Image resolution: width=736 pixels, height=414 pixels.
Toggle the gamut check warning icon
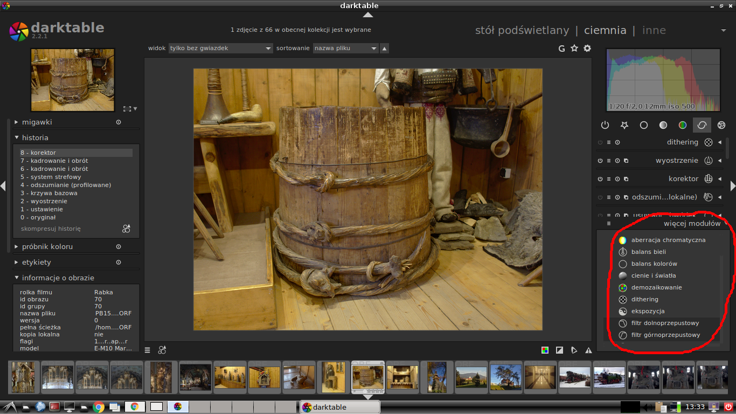coord(588,350)
